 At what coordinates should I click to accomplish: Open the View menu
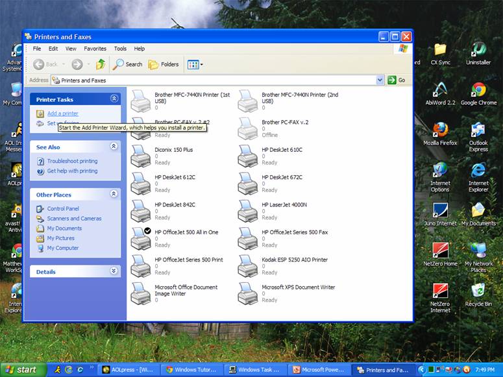(71, 49)
